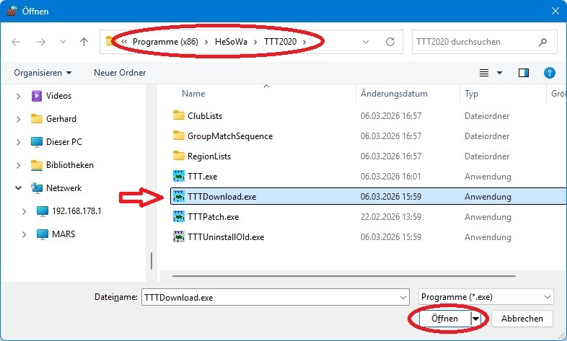The image size is (567, 341).
Task: Open the Programme (*.exe) file type dropdown
Action: point(486,297)
